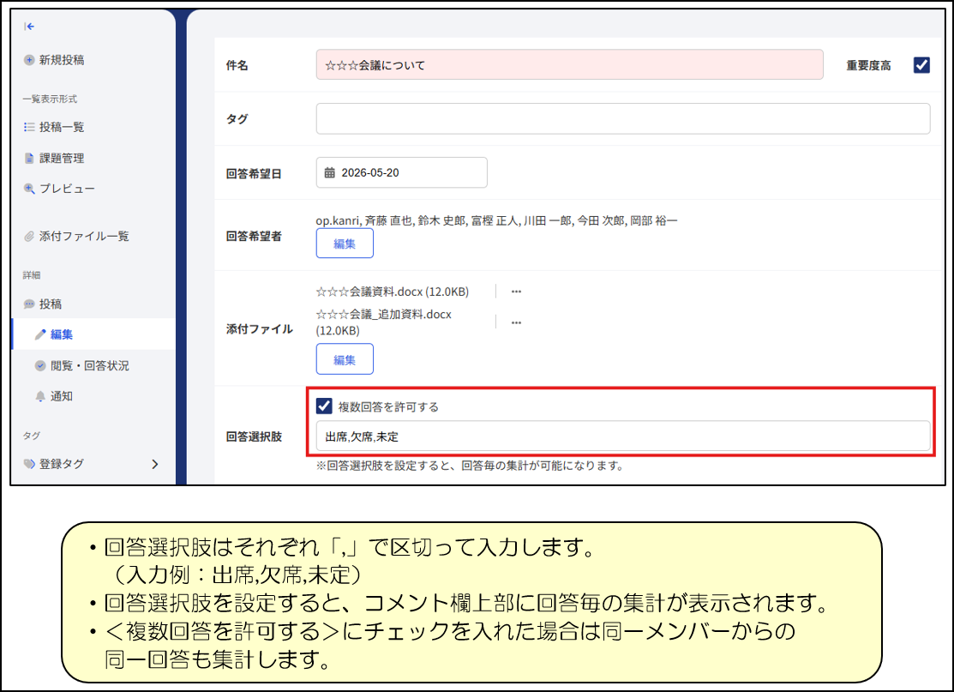Collapse the sidebar with the arrow icon
The height and width of the screenshot is (692, 954).
click(28, 27)
